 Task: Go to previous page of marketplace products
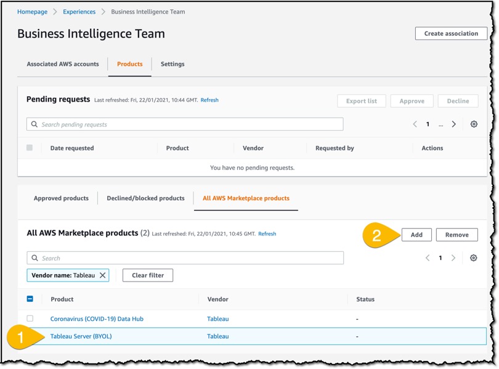[428, 258]
